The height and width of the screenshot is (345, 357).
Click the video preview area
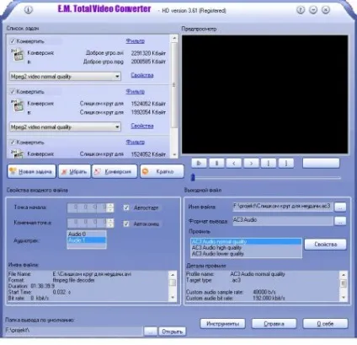(265, 94)
